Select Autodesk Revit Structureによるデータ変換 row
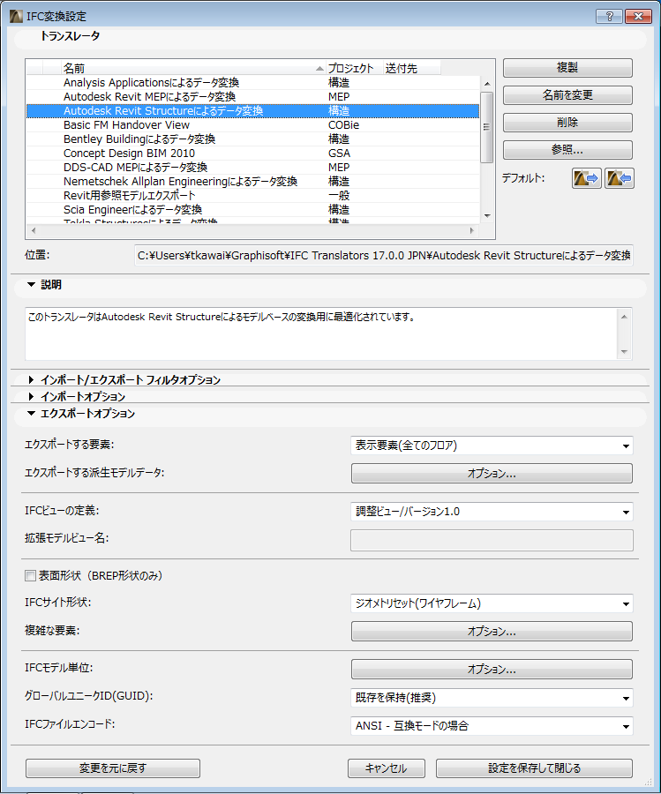Viewport: 661px width, 794px height. [252, 111]
